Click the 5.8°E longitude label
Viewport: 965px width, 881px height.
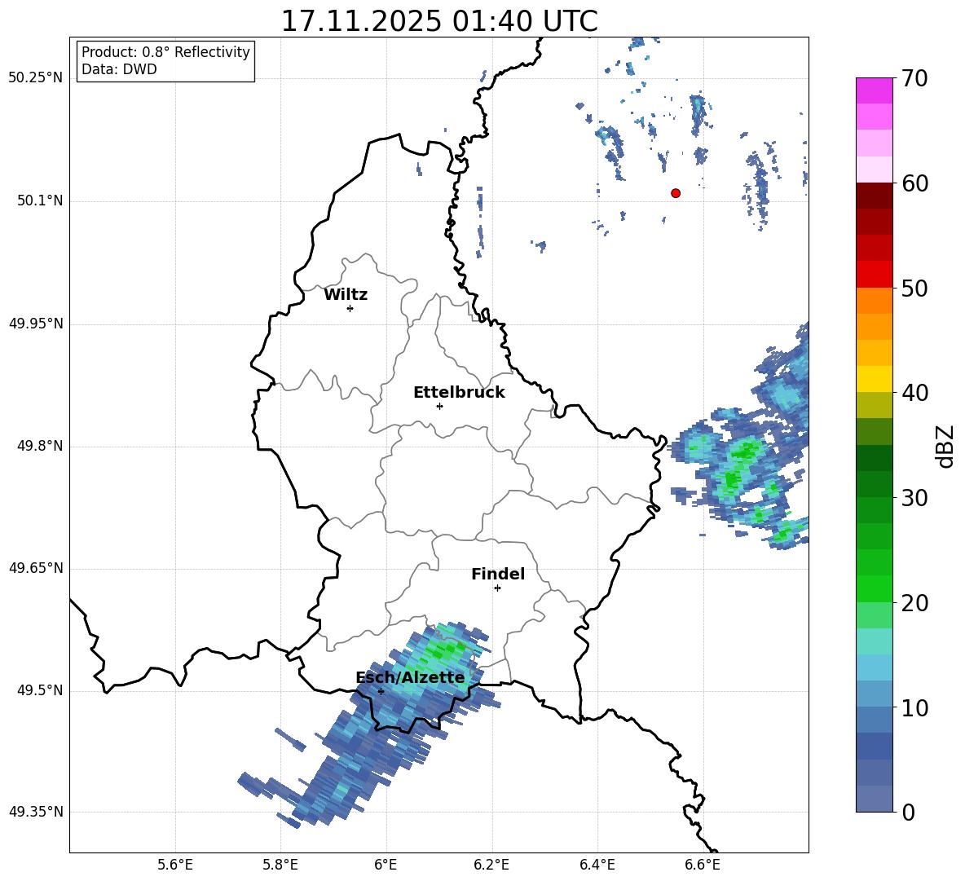[x=280, y=865]
